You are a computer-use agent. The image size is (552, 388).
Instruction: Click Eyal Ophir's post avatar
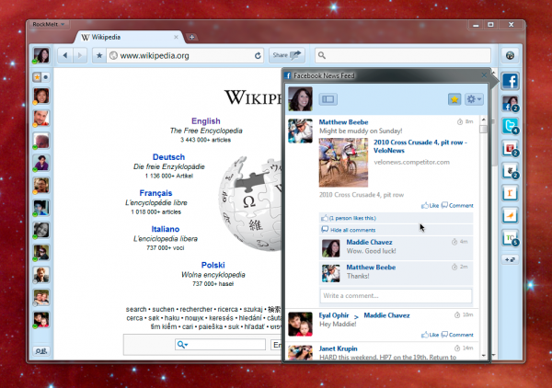coord(300,324)
